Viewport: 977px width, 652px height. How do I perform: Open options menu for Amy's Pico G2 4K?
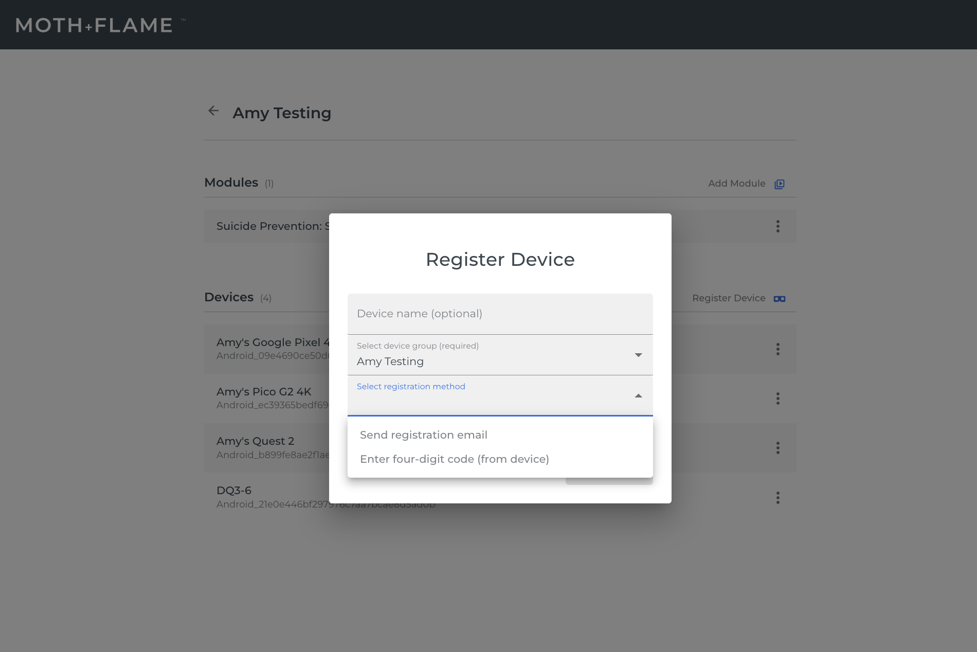pos(778,399)
